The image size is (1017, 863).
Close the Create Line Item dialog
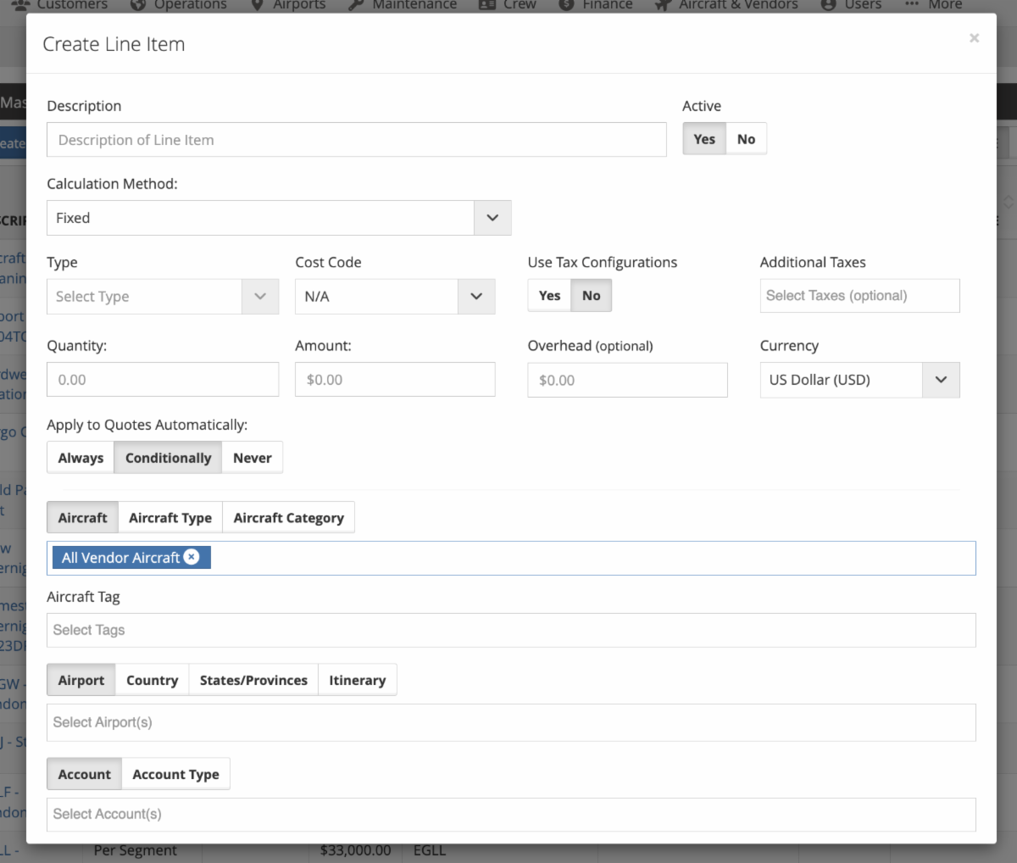(x=974, y=38)
